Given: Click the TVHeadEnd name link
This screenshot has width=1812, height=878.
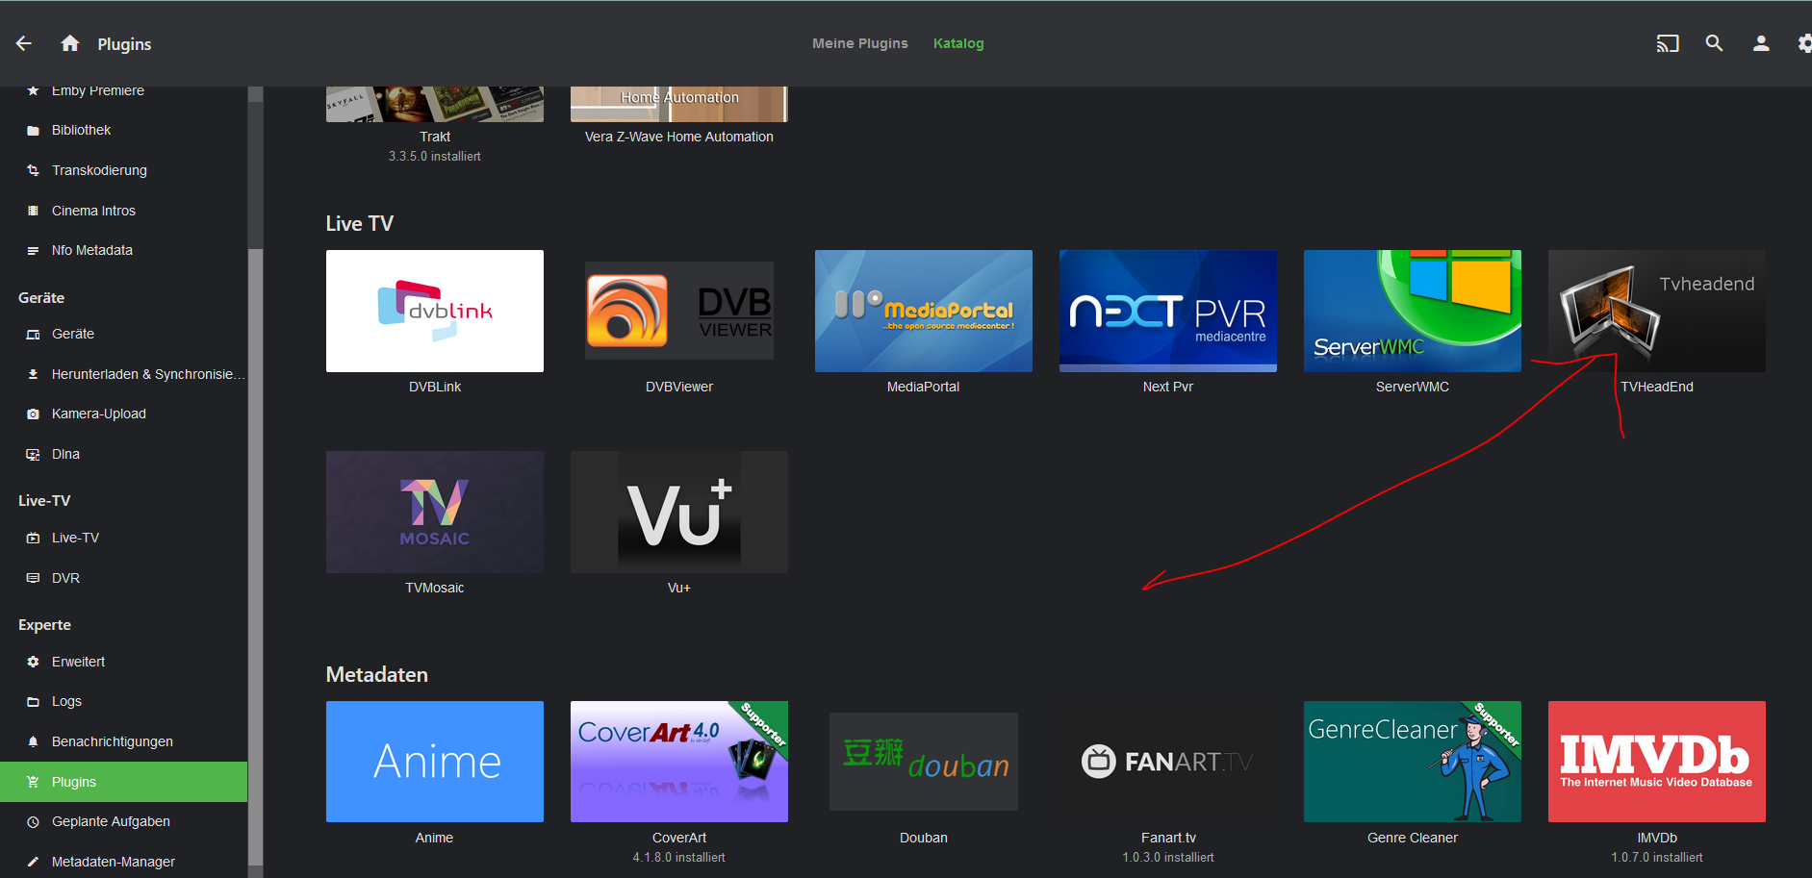Looking at the screenshot, I should [x=1657, y=387].
